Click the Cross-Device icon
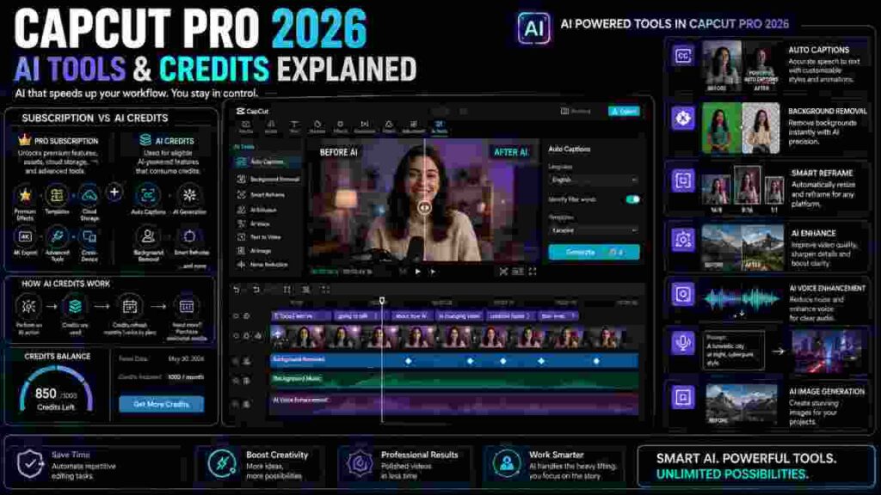 [x=89, y=237]
